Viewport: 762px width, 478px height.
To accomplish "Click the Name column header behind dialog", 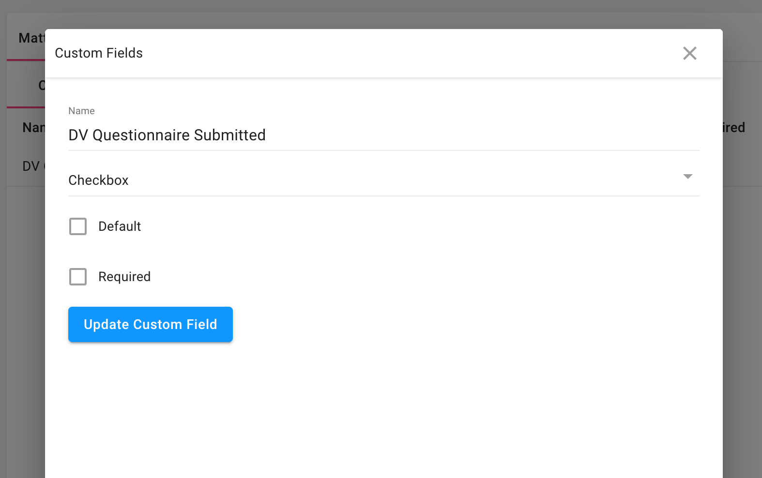I will (x=33, y=128).
